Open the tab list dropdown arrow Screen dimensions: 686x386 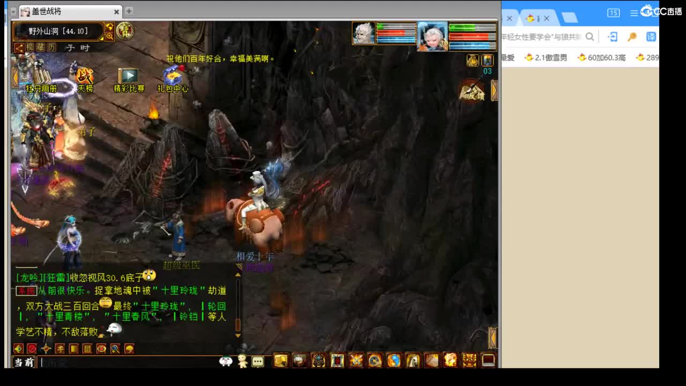pyautogui.click(x=14, y=11)
